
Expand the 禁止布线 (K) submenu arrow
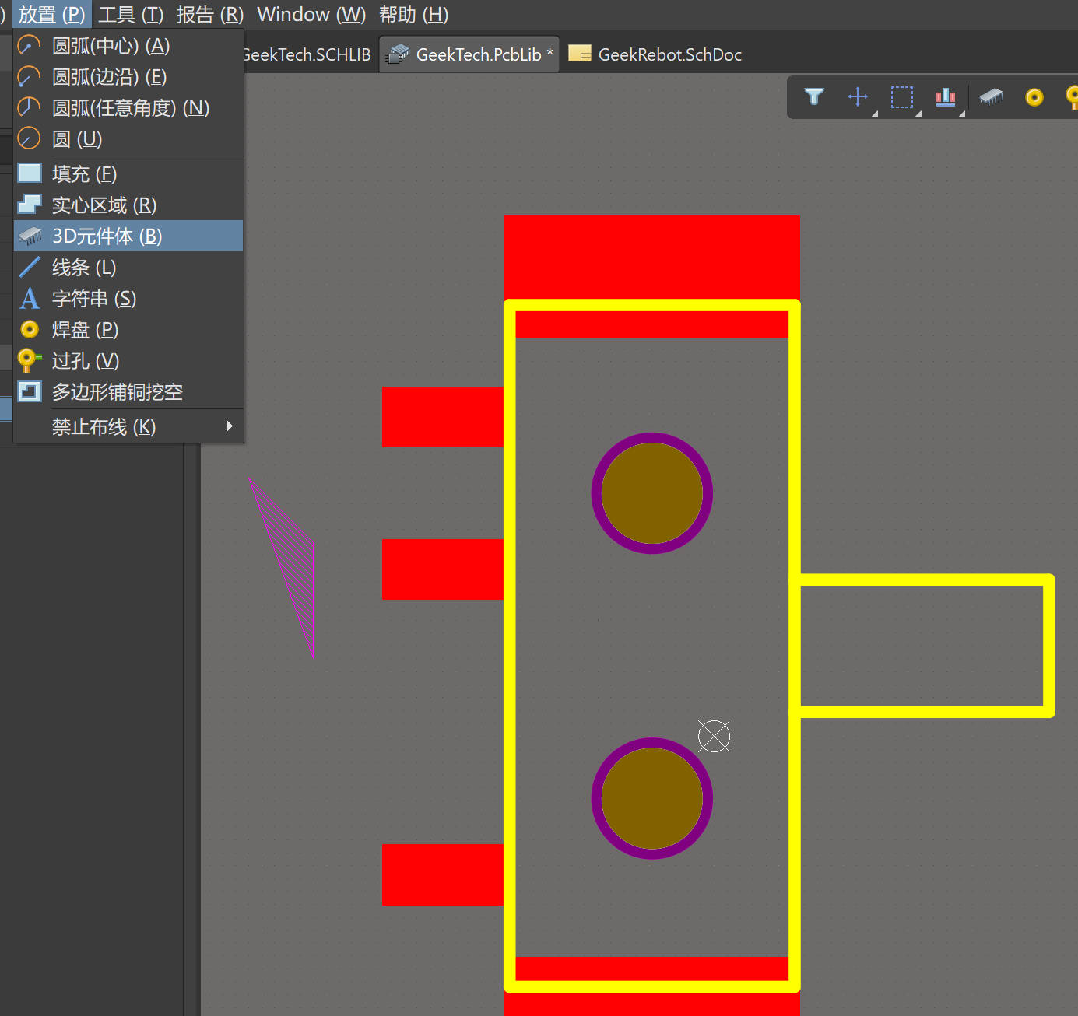click(229, 426)
